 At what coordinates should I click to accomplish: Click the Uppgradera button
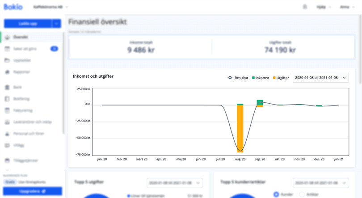(x=33, y=191)
